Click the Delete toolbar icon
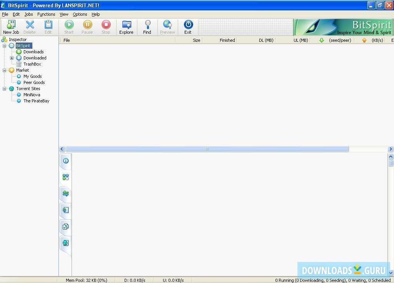Image resolution: width=394 pixels, height=283 pixels. click(x=30, y=27)
